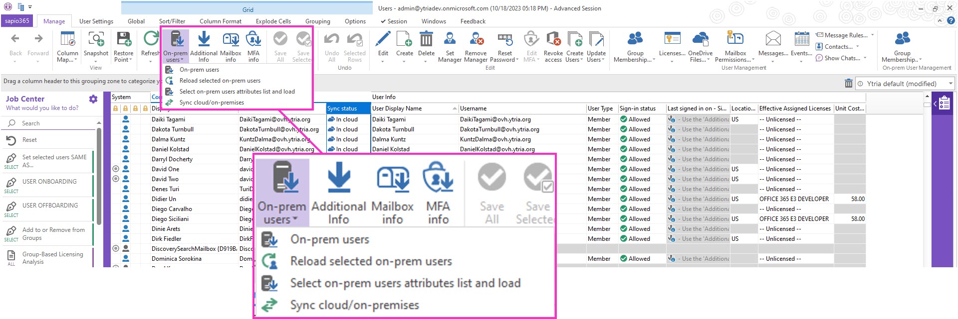The width and height of the screenshot is (958, 319).
Task: Click the Effective Assigned Licenses column header
Action: (796, 108)
